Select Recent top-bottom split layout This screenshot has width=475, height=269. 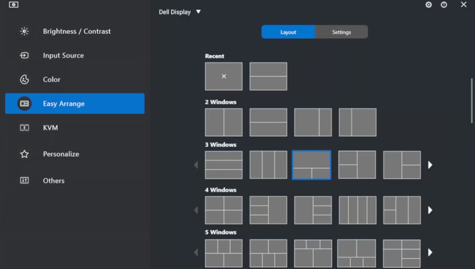(268, 77)
